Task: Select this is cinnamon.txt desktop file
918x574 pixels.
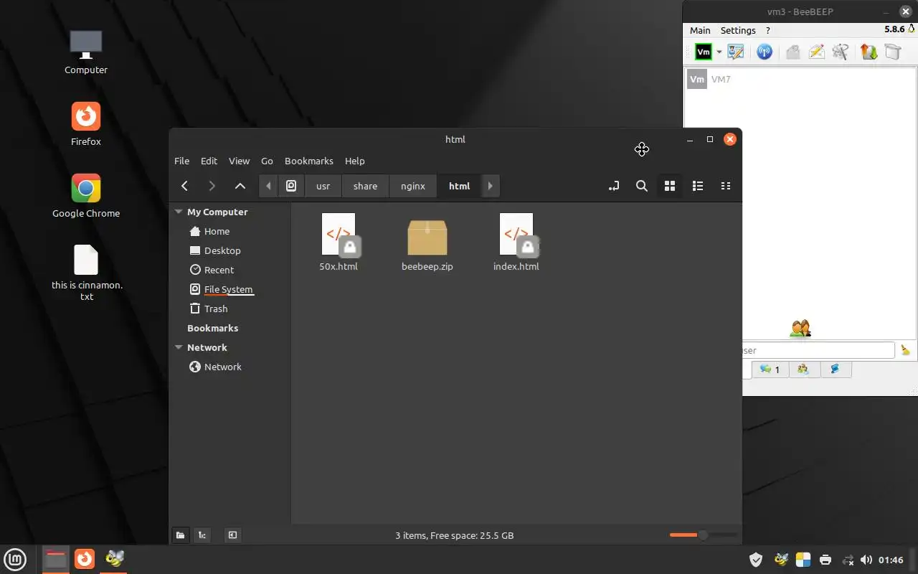Action: click(87, 273)
